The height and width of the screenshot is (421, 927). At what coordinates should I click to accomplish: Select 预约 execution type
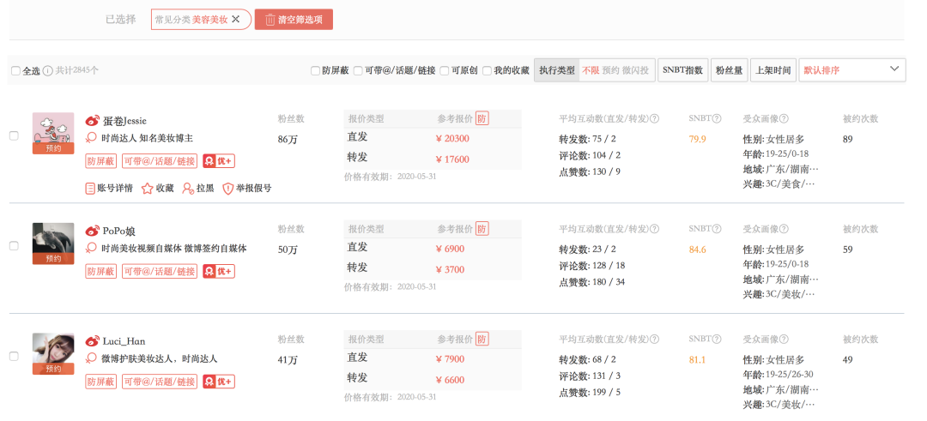611,70
